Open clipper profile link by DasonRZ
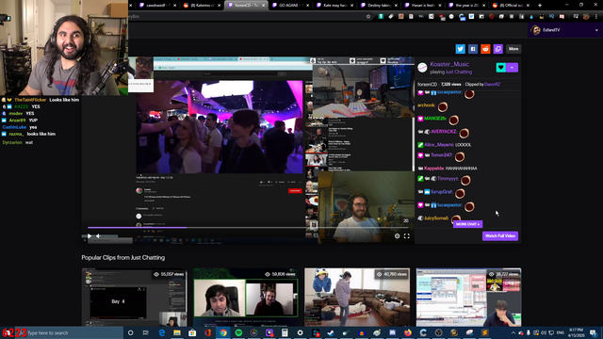The image size is (603, 339). (x=492, y=84)
